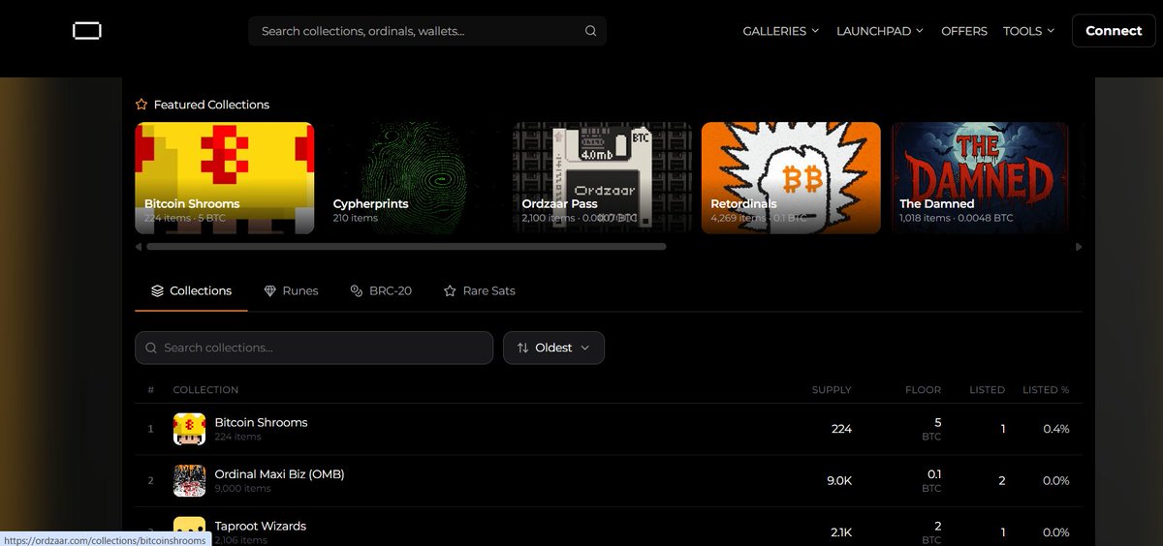
Task: Click the LISTED column header
Action: (x=987, y=390)
